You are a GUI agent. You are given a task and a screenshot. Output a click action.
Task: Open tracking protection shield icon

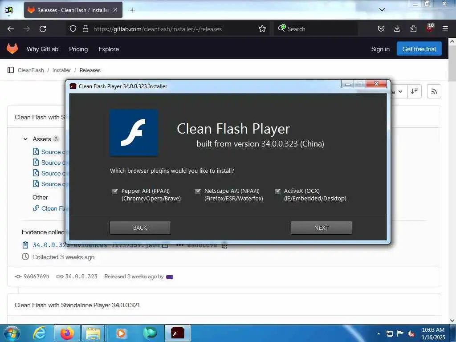point(73,29)
